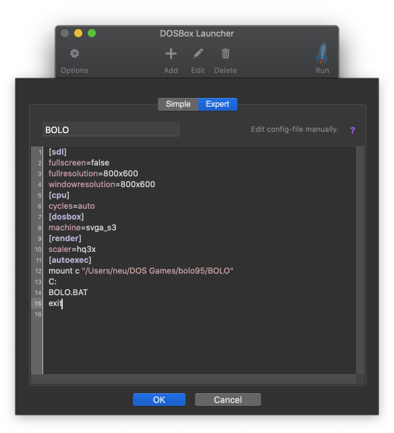This screenshot has width=394, height=433.
Task: Launch game with Run rocket icon
Action: click(x=322, y=53)
